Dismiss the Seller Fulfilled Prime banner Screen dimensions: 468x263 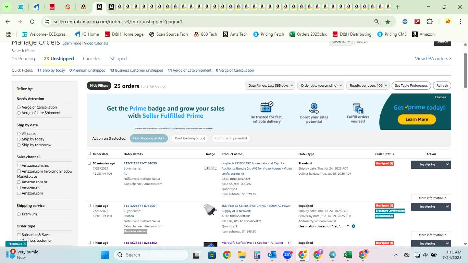pyautogui.click(x=441, y=97)
